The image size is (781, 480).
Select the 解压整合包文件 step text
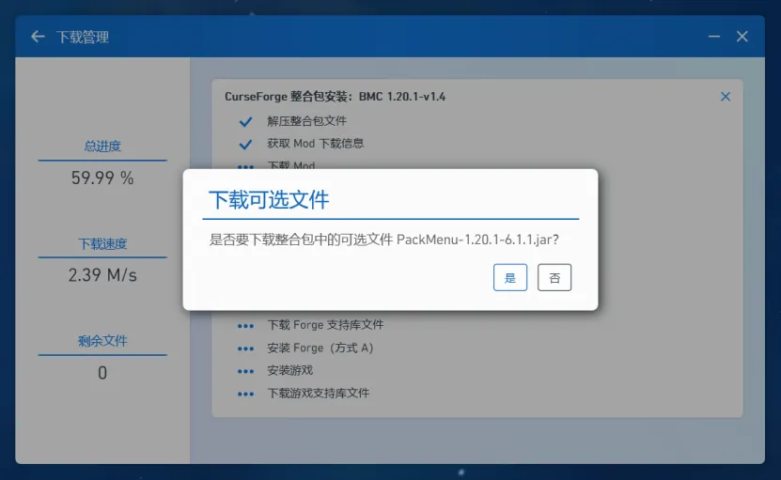[x=306, y=121]
